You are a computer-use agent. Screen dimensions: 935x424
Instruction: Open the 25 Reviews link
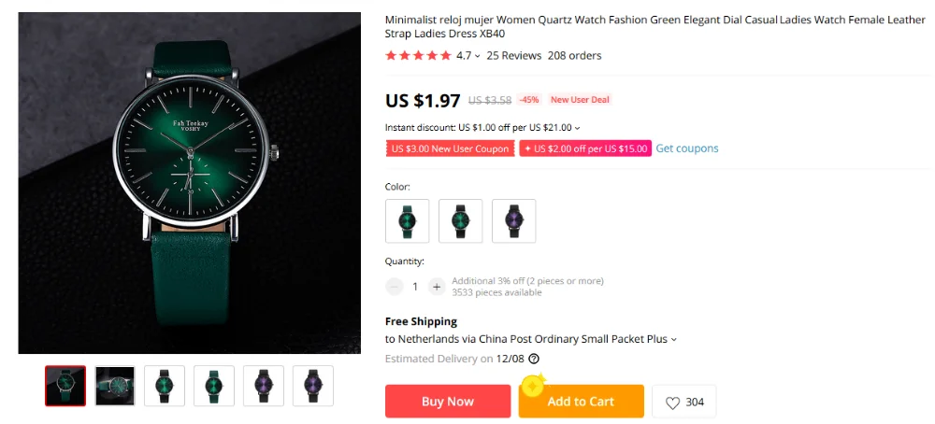514,55
